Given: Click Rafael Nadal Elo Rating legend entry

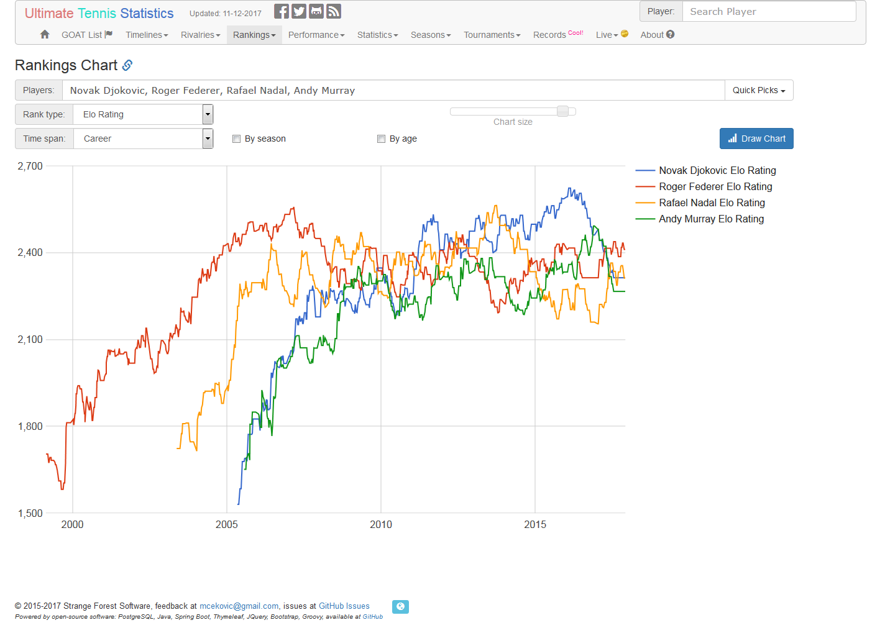Looking at the screenshot, I should tap(700, 203).
